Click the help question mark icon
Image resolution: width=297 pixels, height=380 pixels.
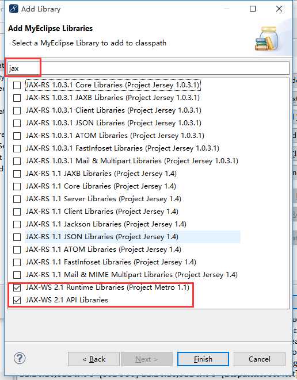[20, 358]
